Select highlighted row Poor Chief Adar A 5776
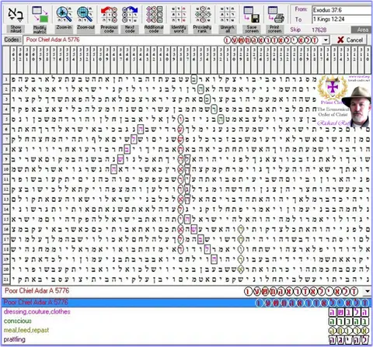373x347 pixels. [186, 302]
